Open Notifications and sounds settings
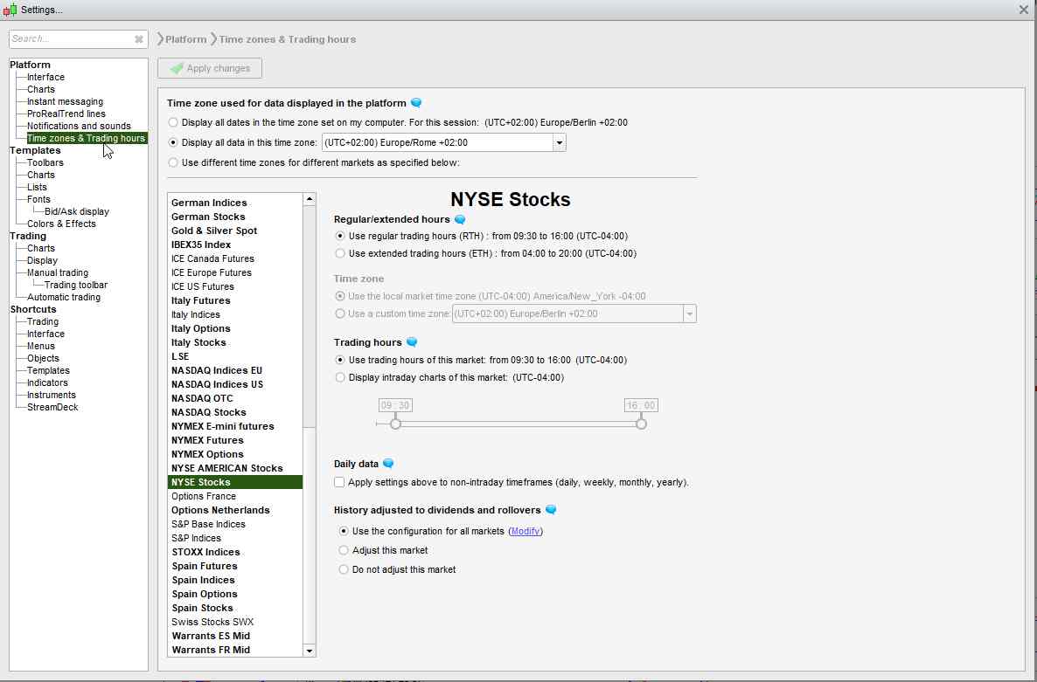Viewport: 1037px width, 682px height. click(79, 126)
